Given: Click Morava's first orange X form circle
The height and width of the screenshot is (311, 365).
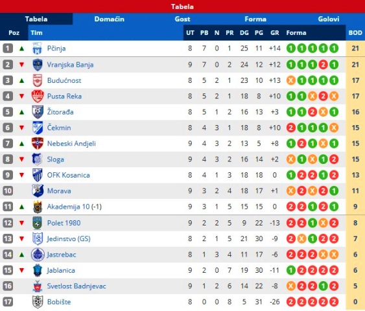Looking at the screenshot, I should (x=290, y=191).
